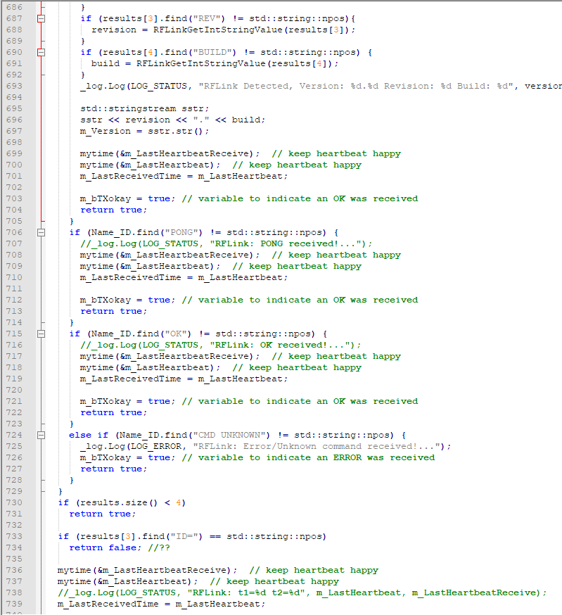Fold the OK if-block at line 715
This screenshot has width=562, height=615.
tap(41, 334)
